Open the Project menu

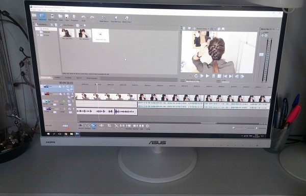pyautogui.click(x=33, y=10)
